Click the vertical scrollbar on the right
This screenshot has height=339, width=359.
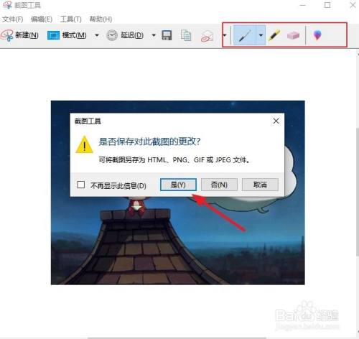pyautogui.click(x=358, y=192)
